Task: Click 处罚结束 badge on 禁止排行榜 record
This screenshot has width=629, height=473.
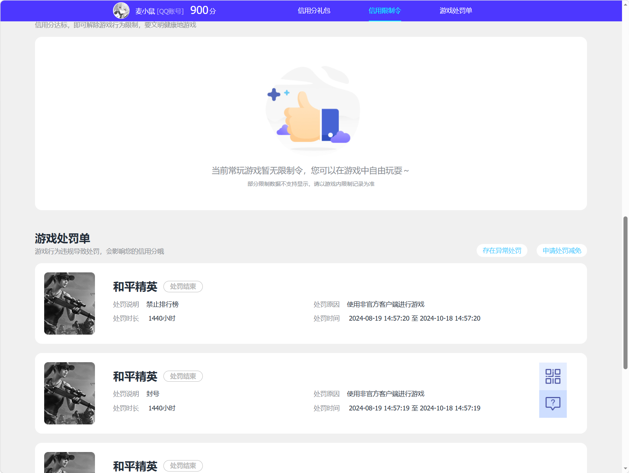Action: pos(183,286)
